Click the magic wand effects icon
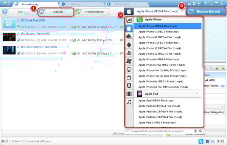 (x=223, y=68)
